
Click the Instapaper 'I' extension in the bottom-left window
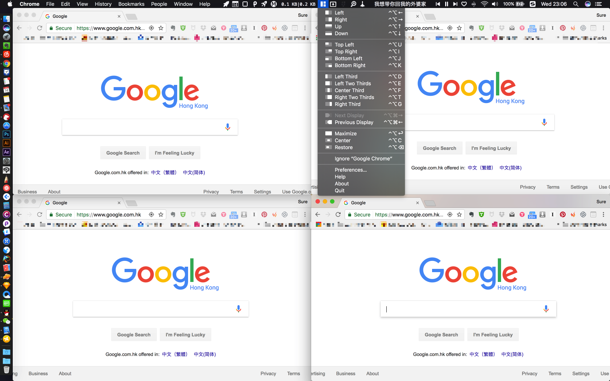point(254,214)
